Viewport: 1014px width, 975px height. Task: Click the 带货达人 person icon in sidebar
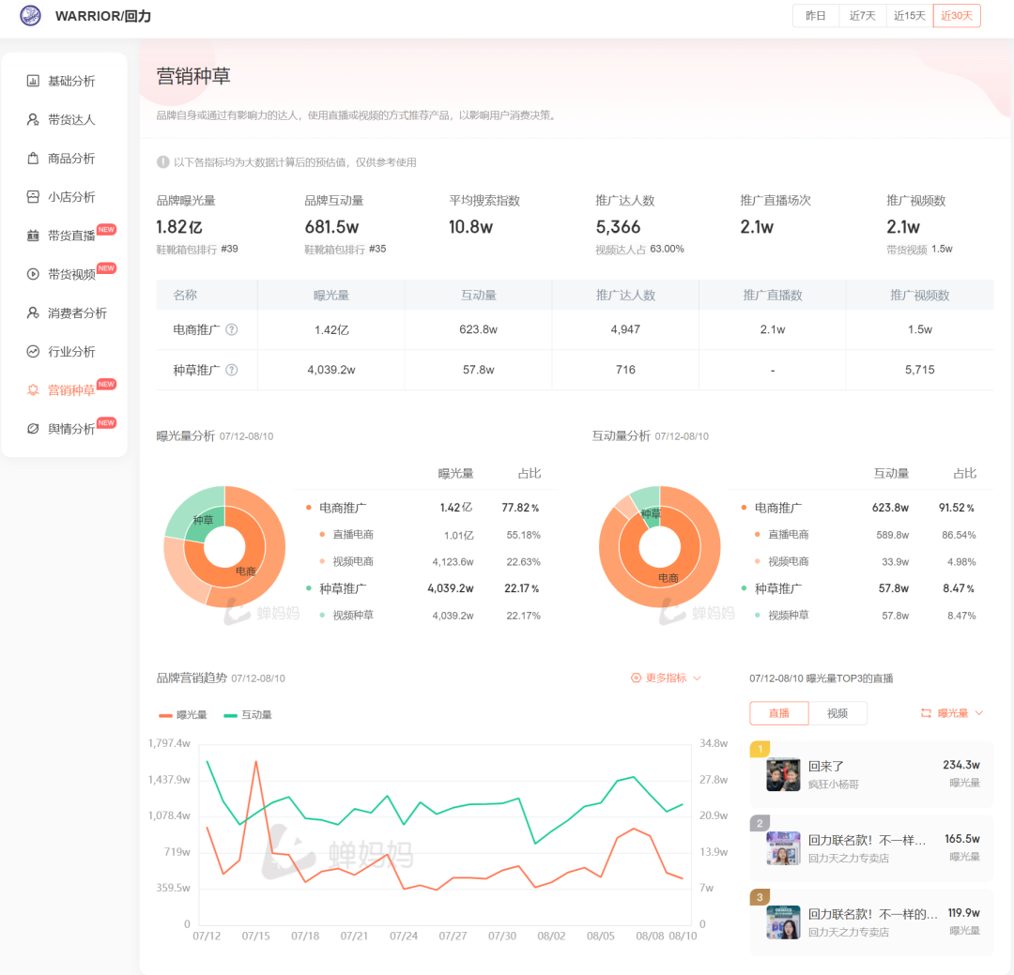pos(33,120)
